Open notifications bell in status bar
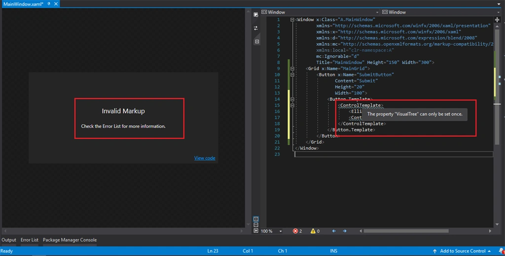This screenshot has width=505, height=256. [502, 251]
